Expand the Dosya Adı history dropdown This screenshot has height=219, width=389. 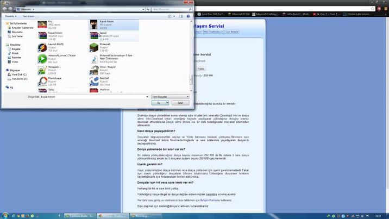147,97
